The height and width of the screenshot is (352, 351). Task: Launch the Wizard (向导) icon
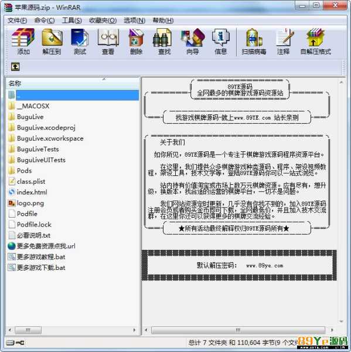[x=193, y=42]
